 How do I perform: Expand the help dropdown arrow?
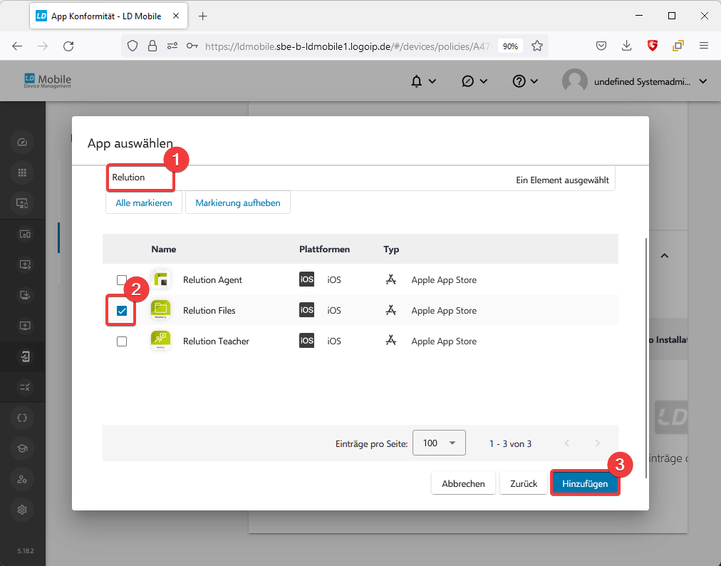click(x=534, y=81)
